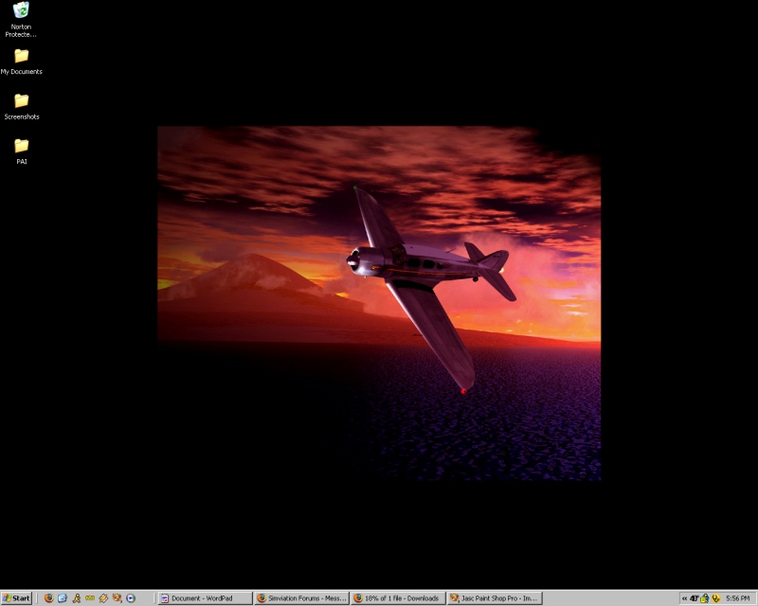Switch to Simviation Forums Firefox window
Image resolution: width=758 pixels, height=606 pixels.
click(301, 598)
